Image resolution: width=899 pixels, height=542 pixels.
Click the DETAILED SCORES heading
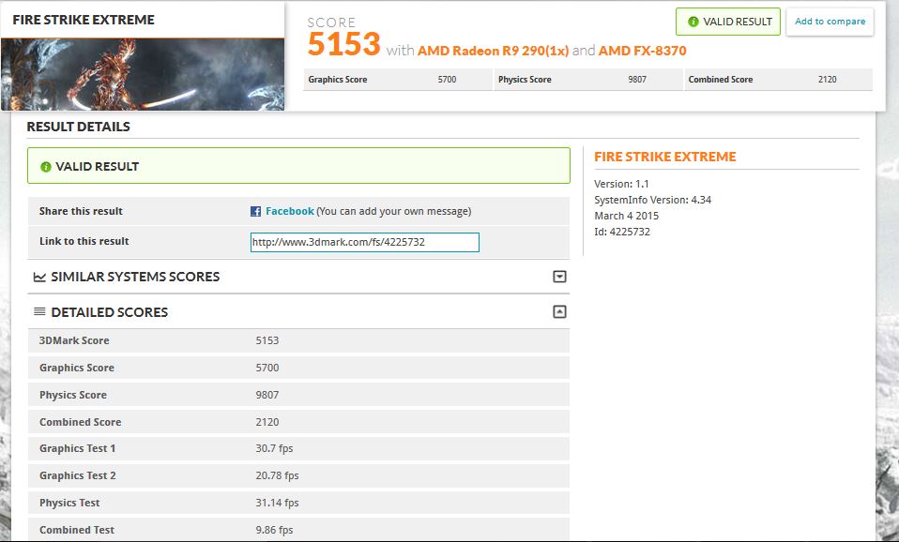[110, 312]
